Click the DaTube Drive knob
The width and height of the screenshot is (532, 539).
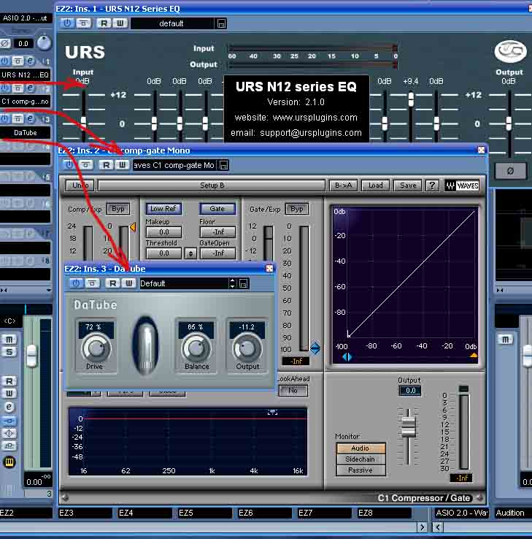coord(94,348)
